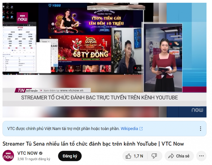Click the video title text

[93, 144]
